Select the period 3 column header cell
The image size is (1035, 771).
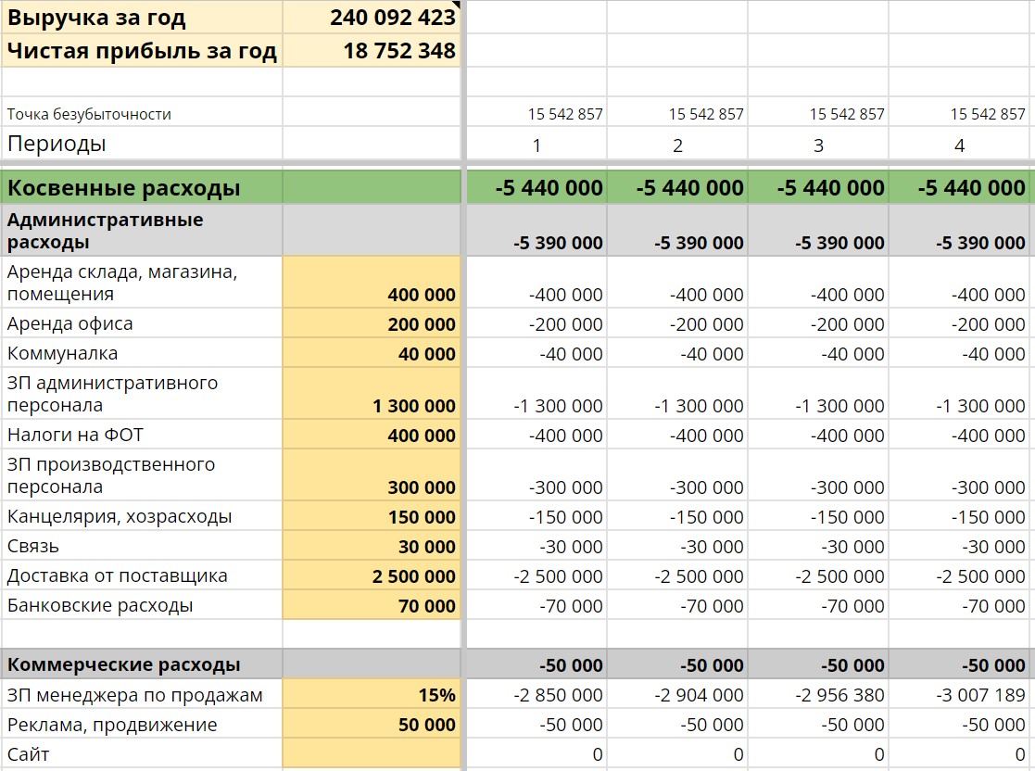pyautogui.click(x=817, y=145)
